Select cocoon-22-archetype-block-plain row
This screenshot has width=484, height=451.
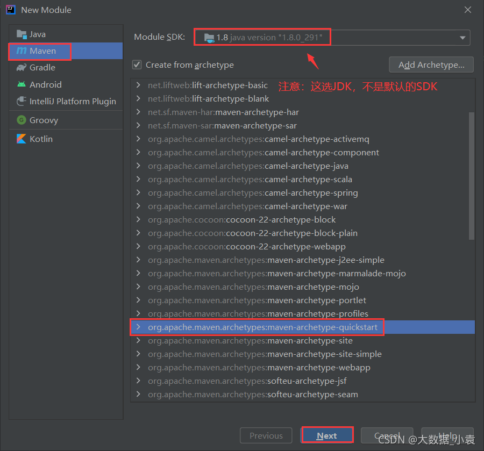click(302, 233)
